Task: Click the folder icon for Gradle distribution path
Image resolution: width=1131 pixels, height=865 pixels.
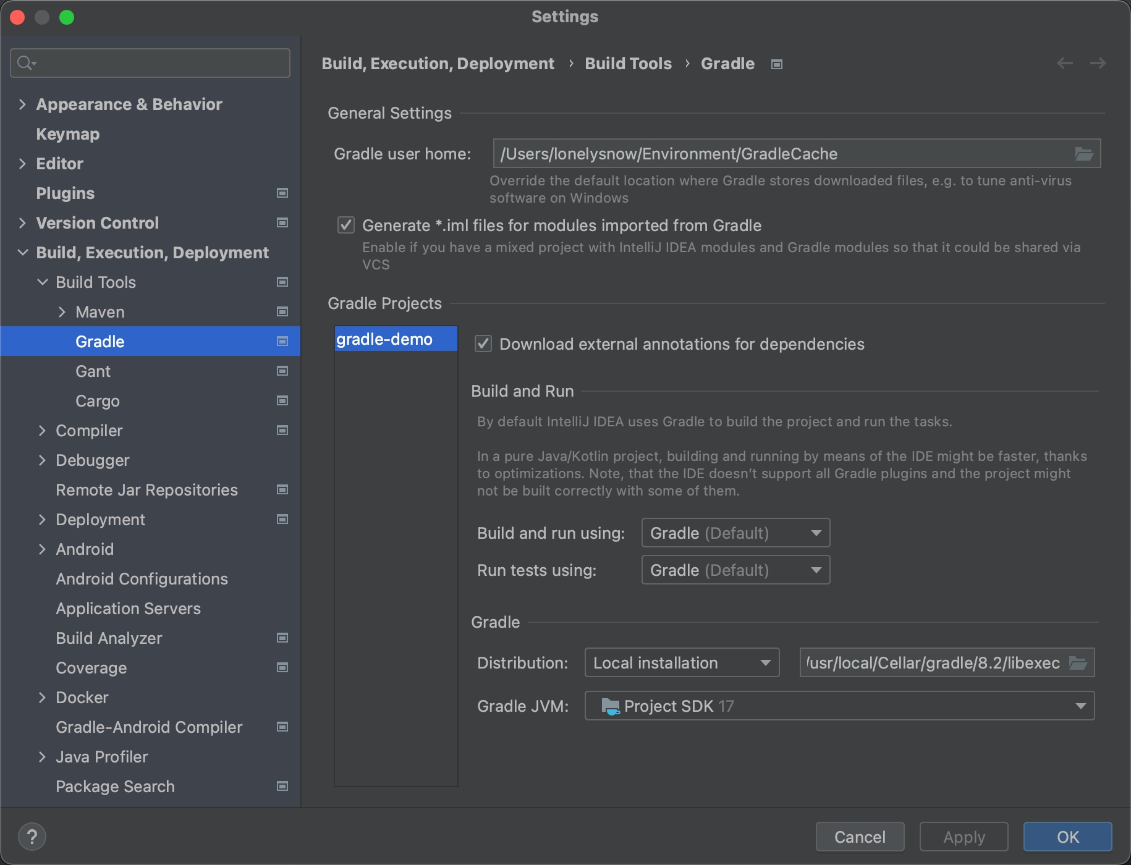Action: point(1078,663)
